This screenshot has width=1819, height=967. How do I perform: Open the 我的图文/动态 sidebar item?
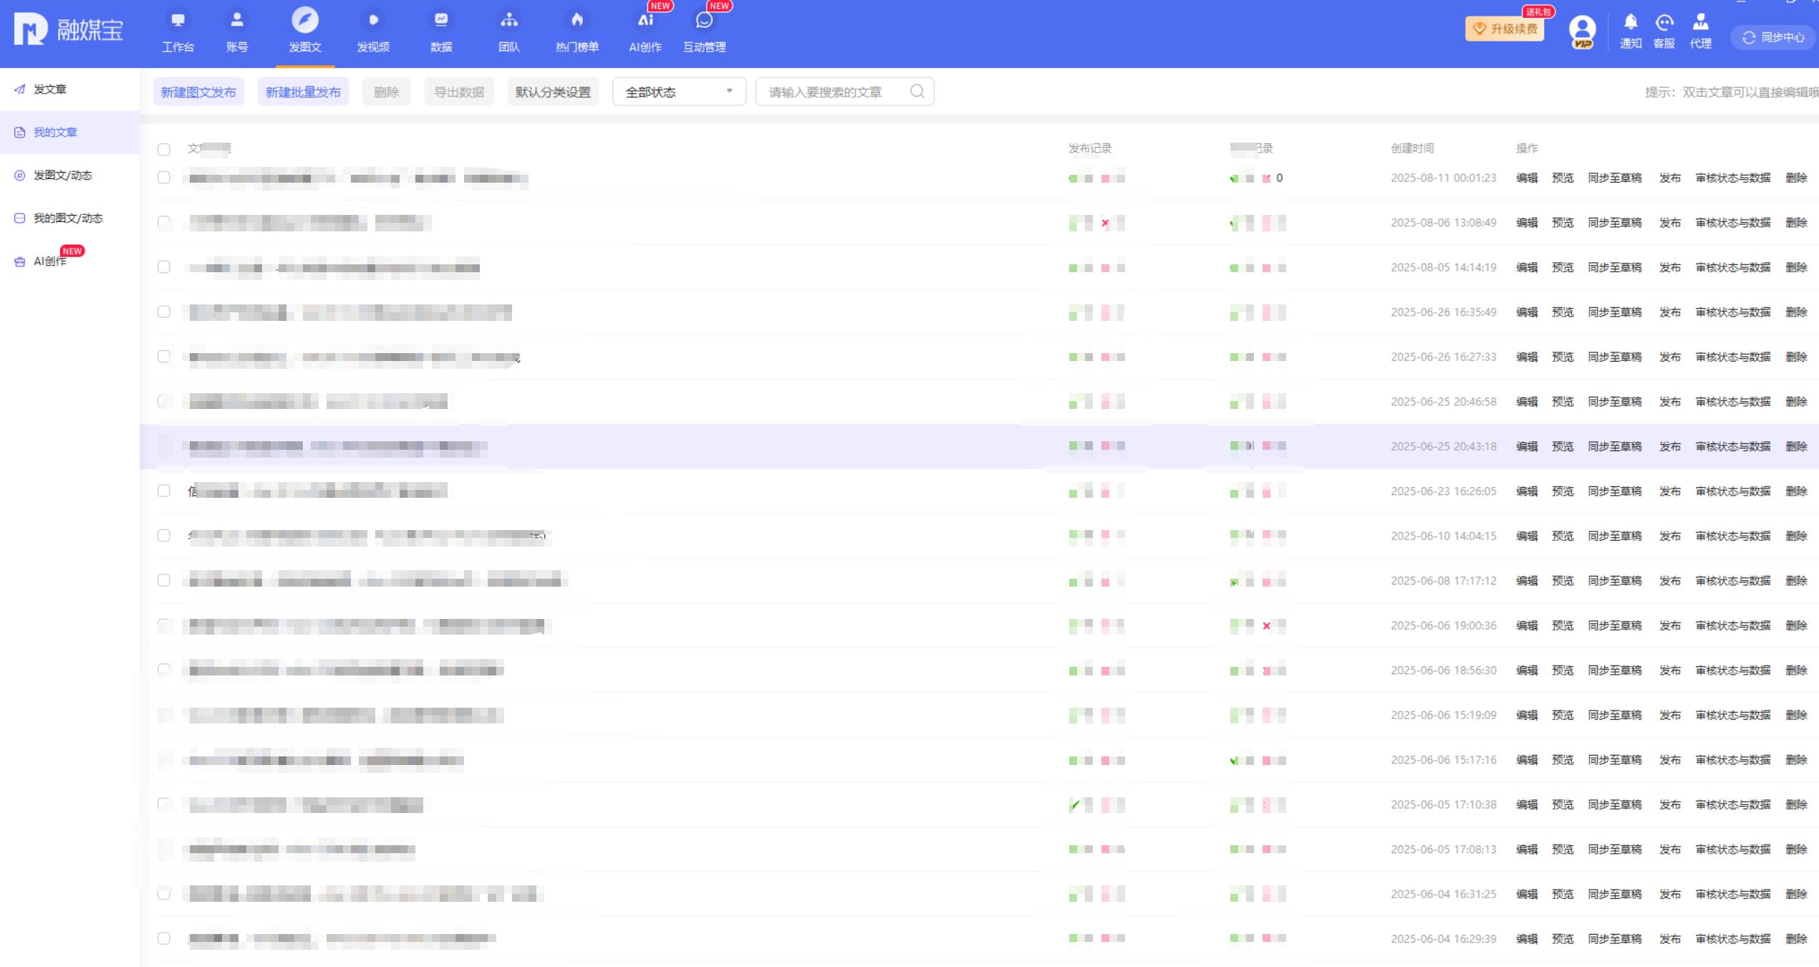pos(68,218)
